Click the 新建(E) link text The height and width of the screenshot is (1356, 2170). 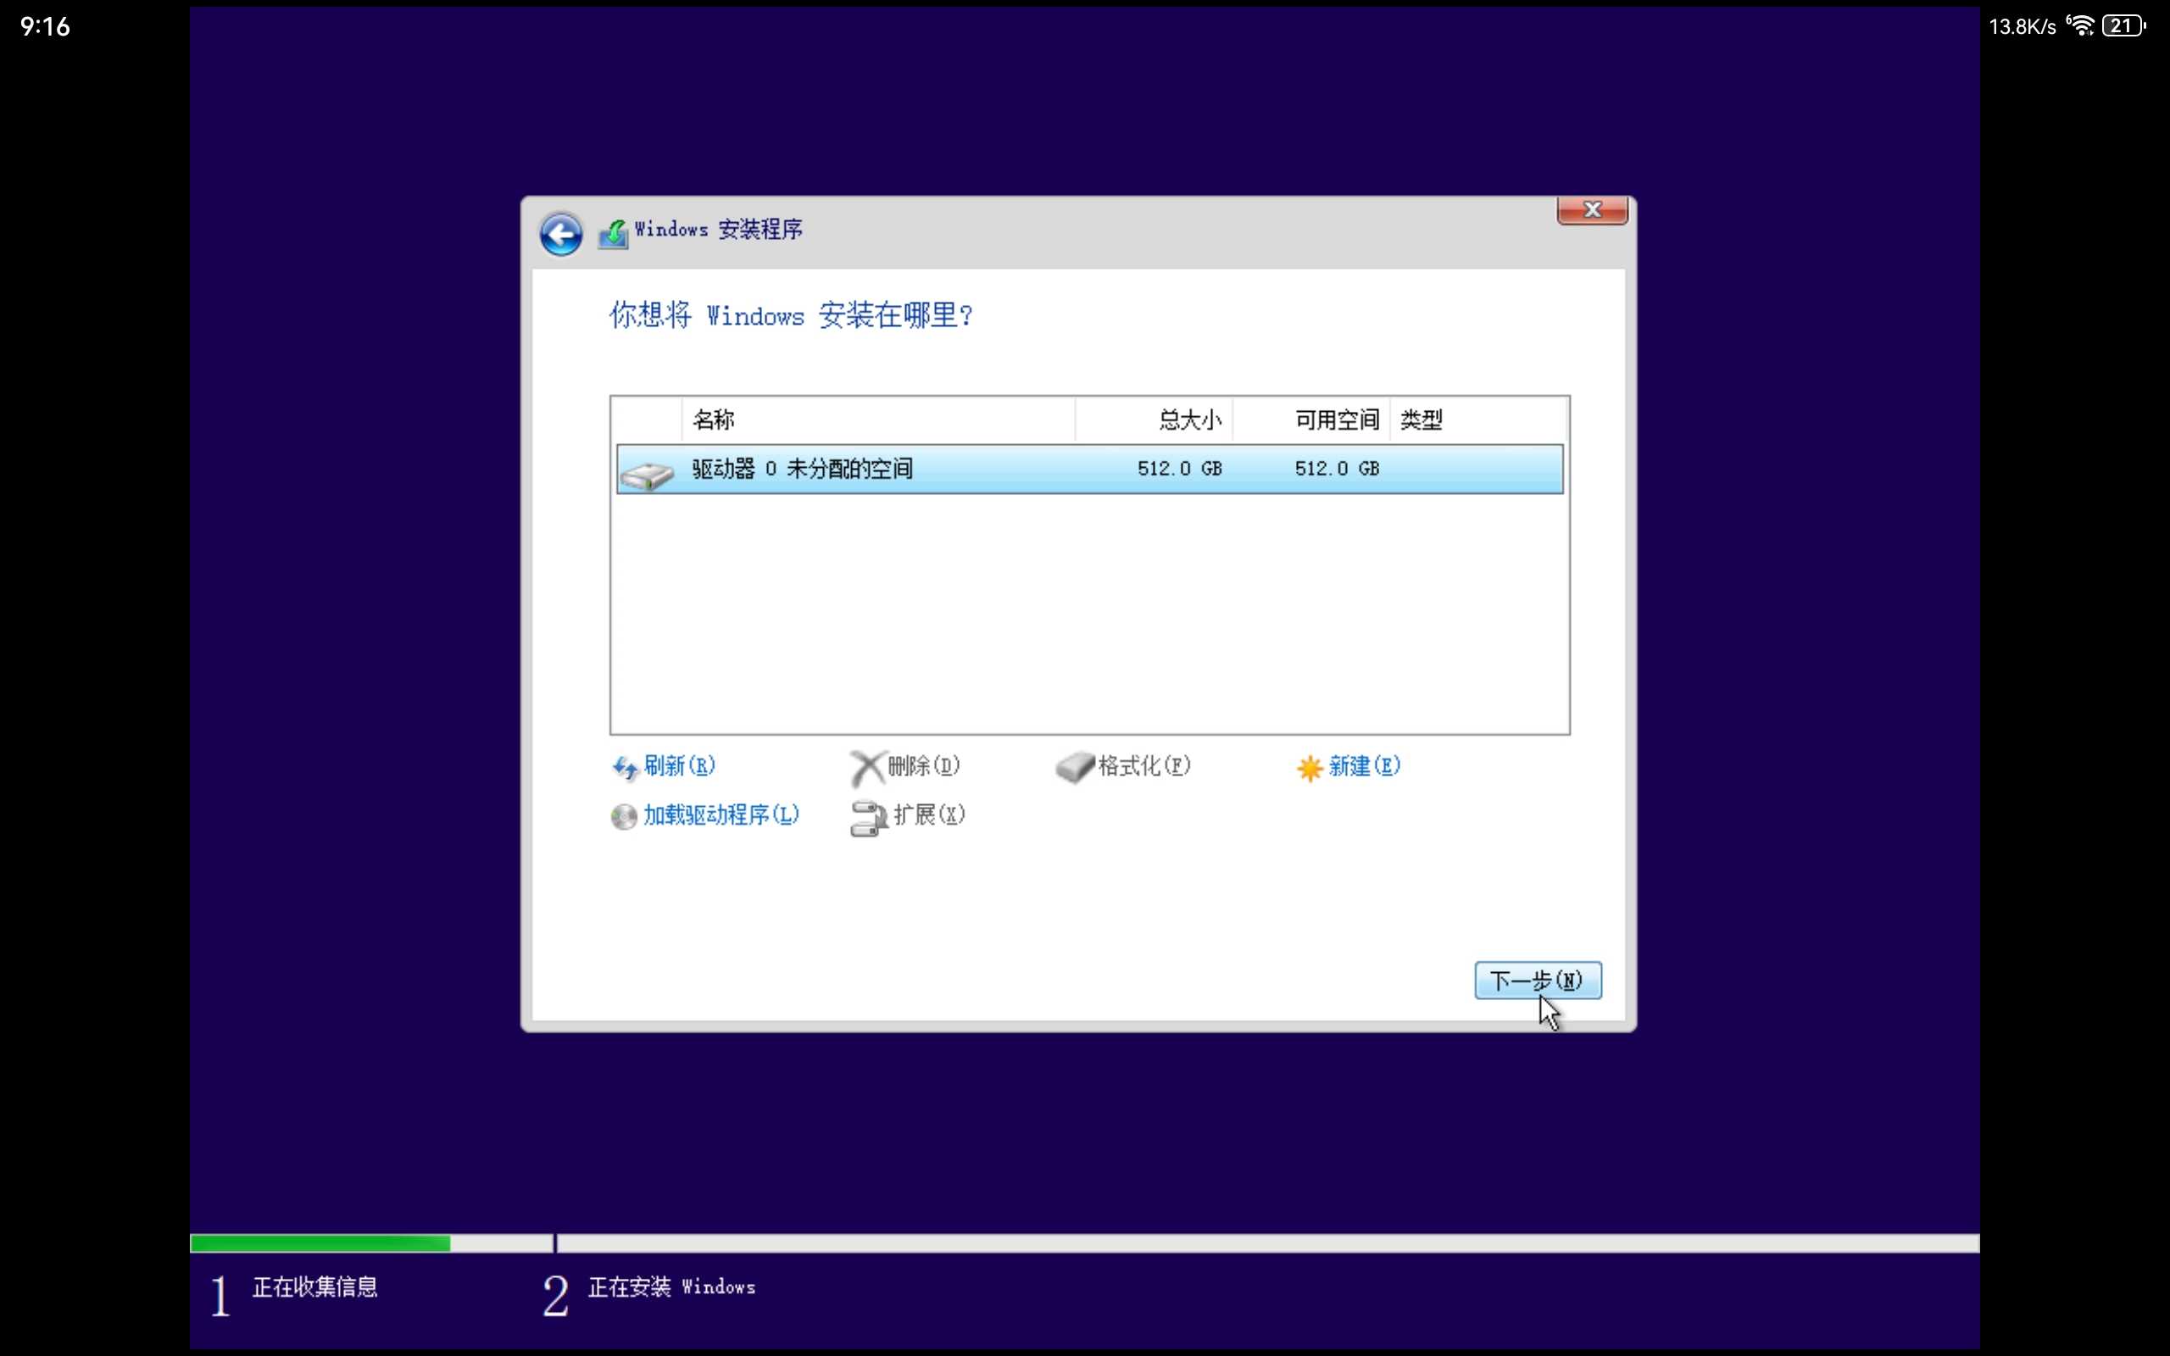[x=1364, y=766]
